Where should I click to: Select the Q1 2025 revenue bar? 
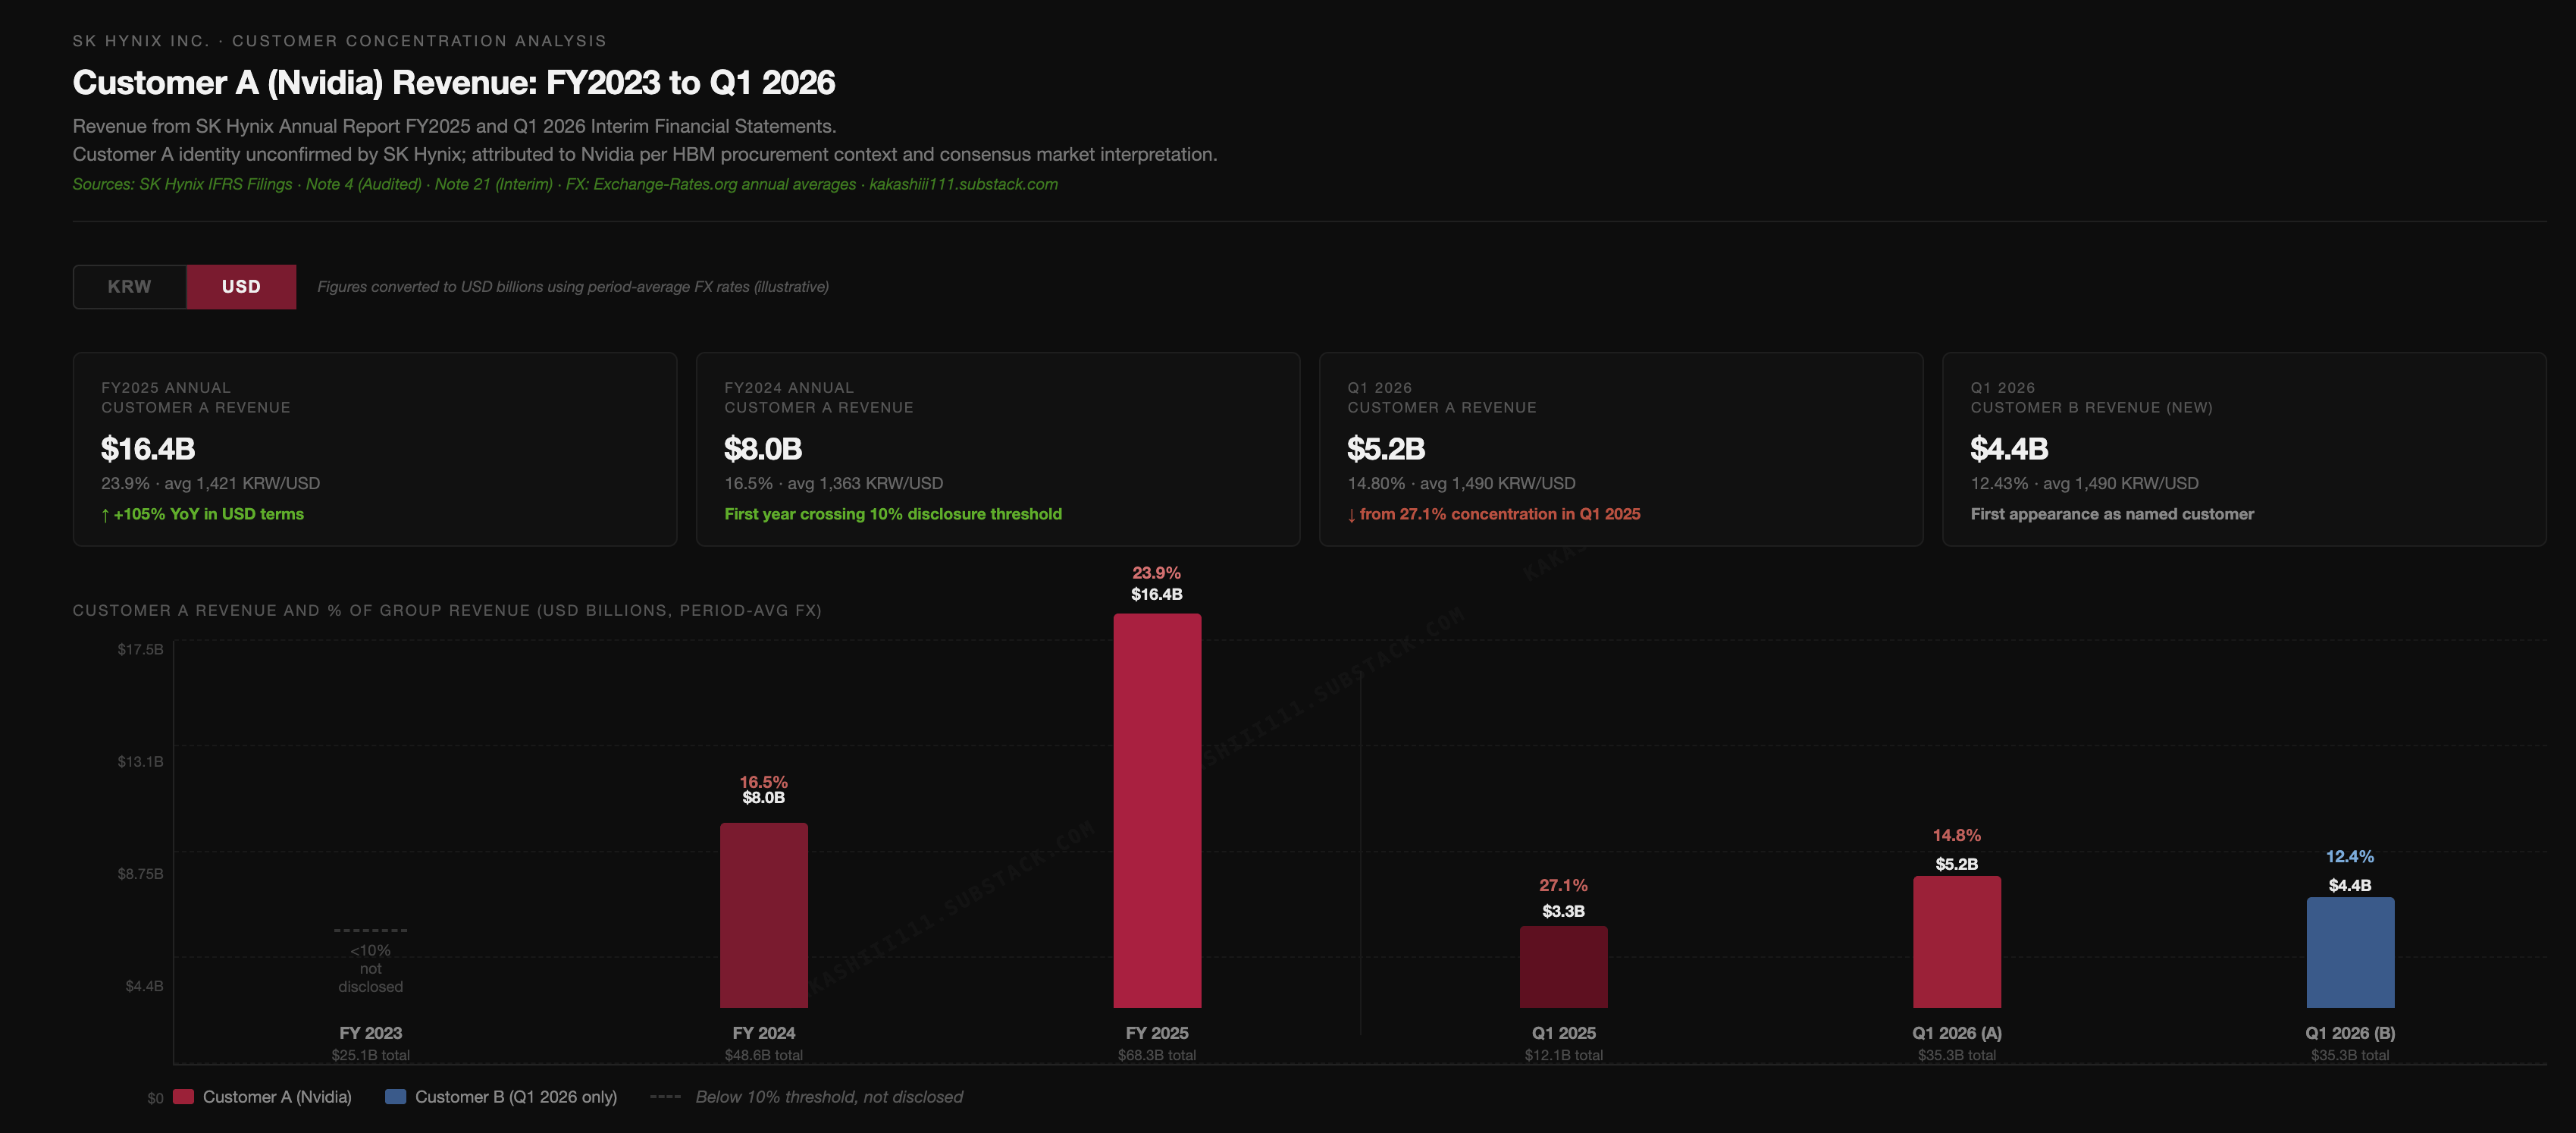pyautogui.click(x=1564, y=967)
